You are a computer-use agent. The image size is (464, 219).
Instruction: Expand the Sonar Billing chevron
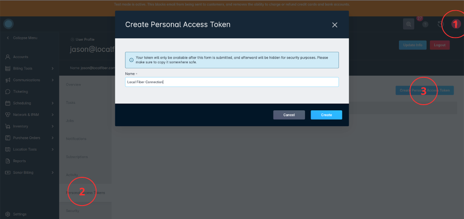52,172
